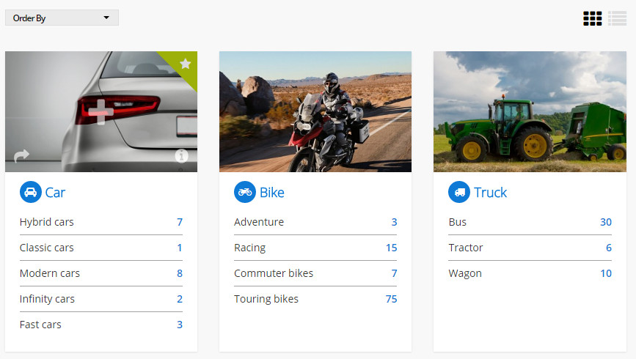
Task: Select the Hybrid cars subcategory
Action: pyautogui.click(x=101, y=222)
